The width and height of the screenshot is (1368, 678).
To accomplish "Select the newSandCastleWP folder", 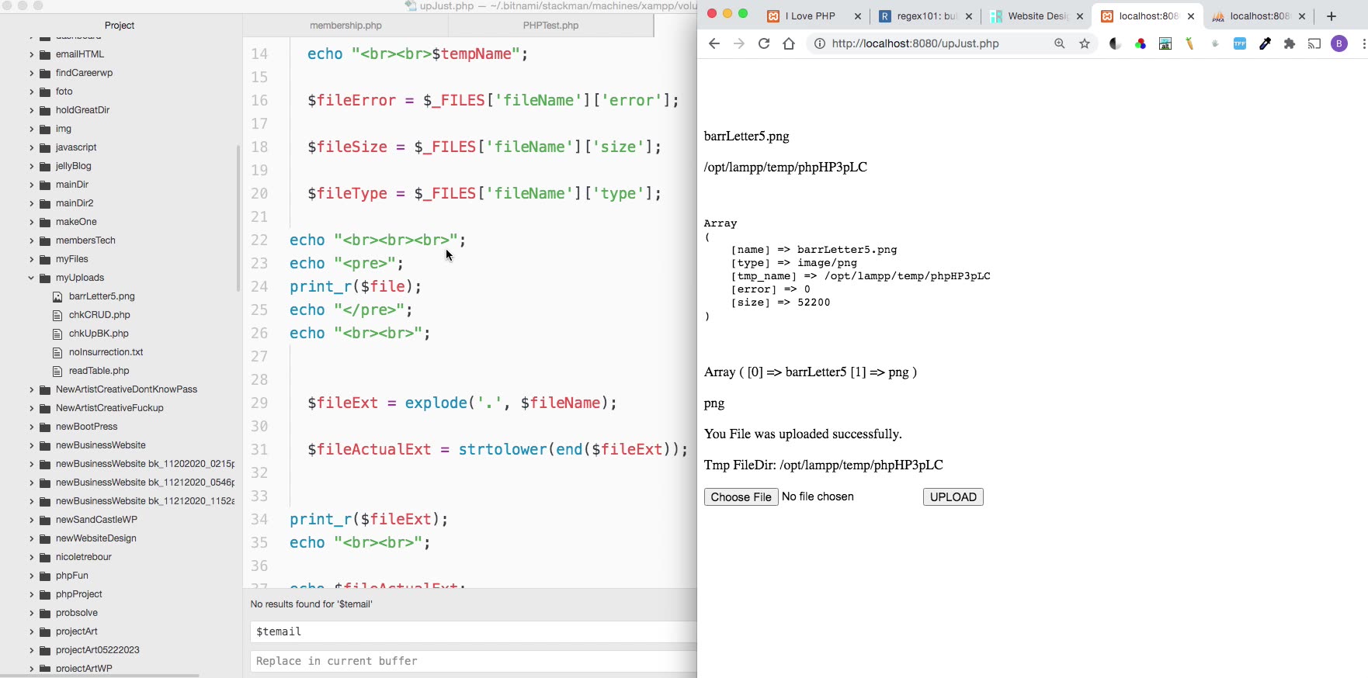I will 96,520.
